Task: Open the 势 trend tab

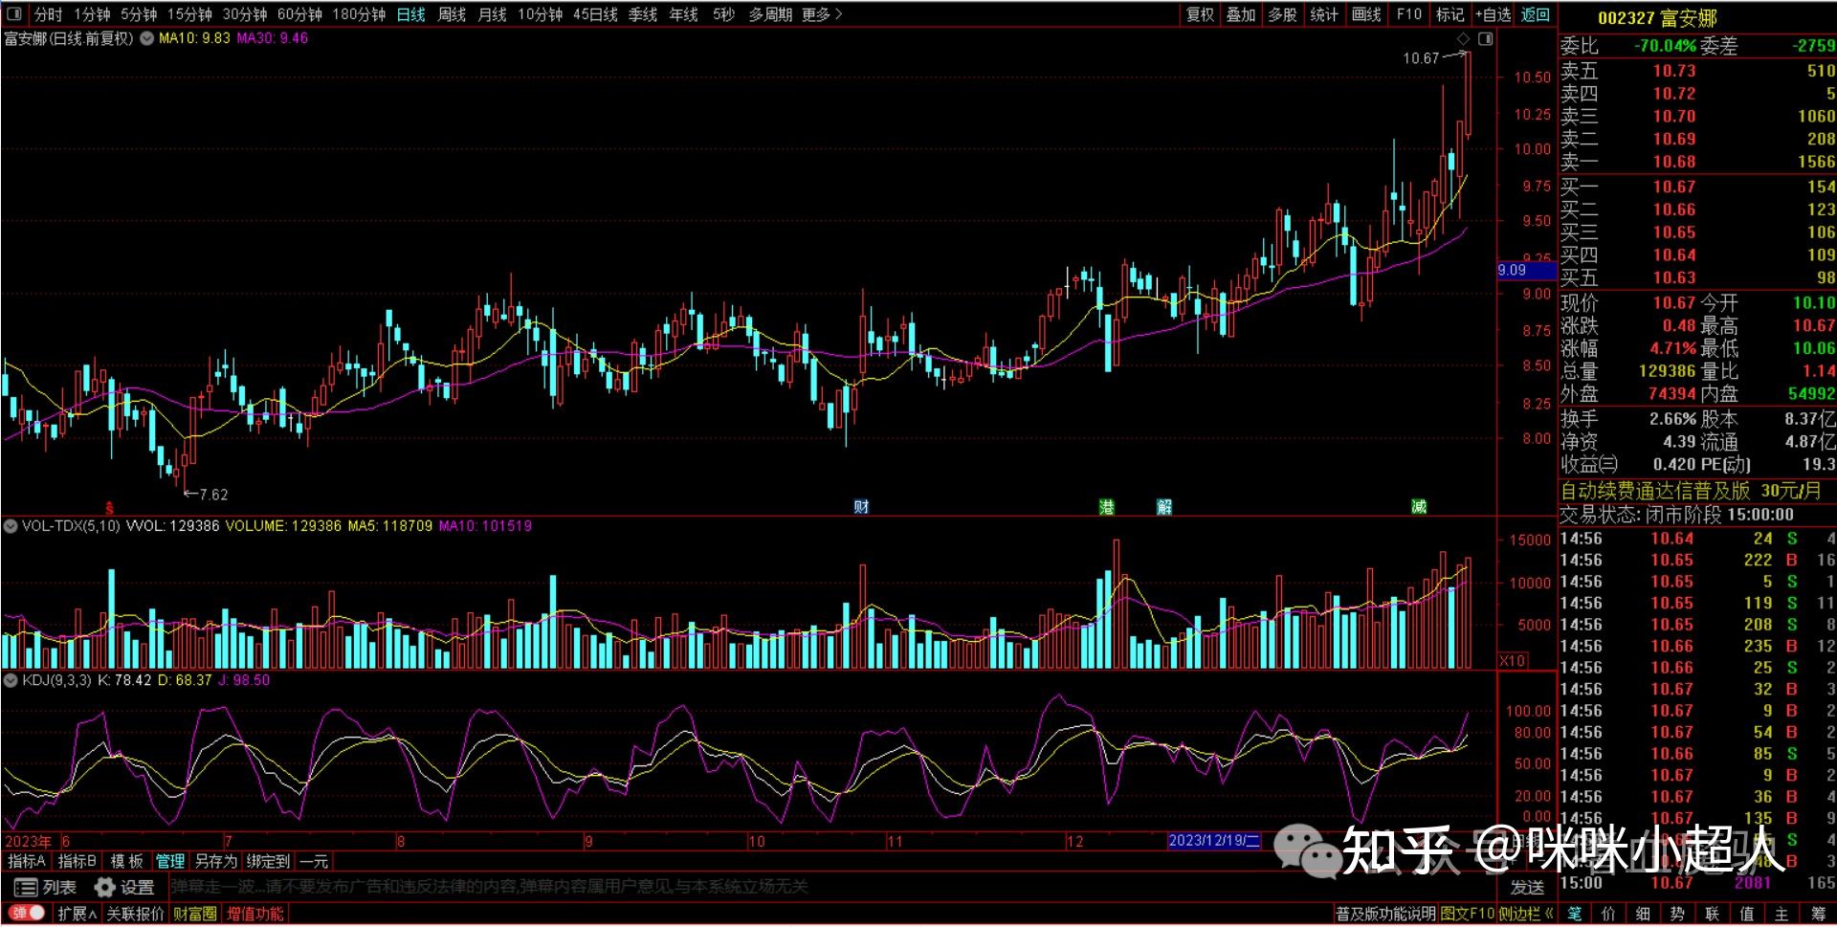Action: 1678,915
